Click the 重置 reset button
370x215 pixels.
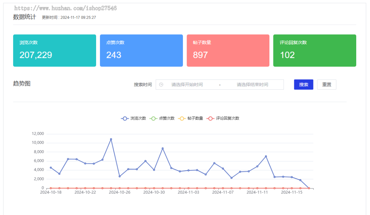pyautogui.click(x=327, y=84)
